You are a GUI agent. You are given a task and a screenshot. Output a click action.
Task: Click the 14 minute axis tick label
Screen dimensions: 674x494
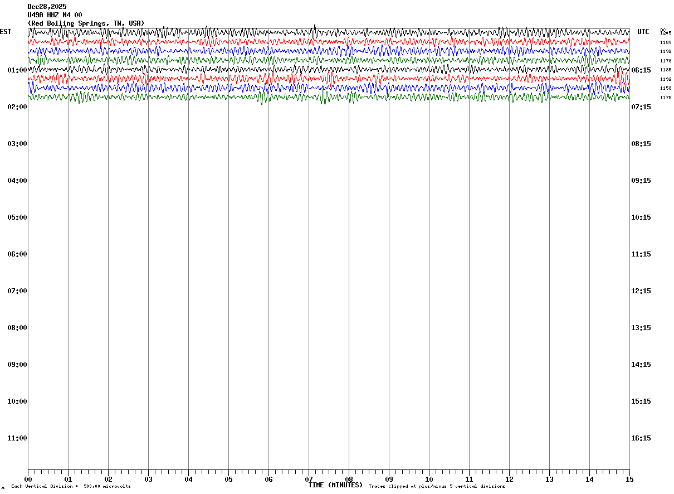click(x=589, y=480)
